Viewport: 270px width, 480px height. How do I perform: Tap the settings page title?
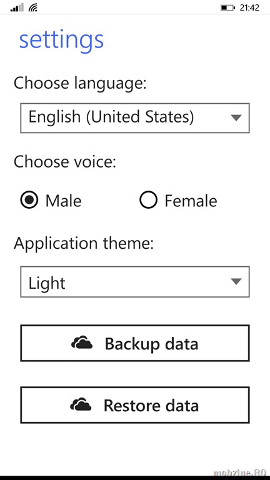pos(61,41)
